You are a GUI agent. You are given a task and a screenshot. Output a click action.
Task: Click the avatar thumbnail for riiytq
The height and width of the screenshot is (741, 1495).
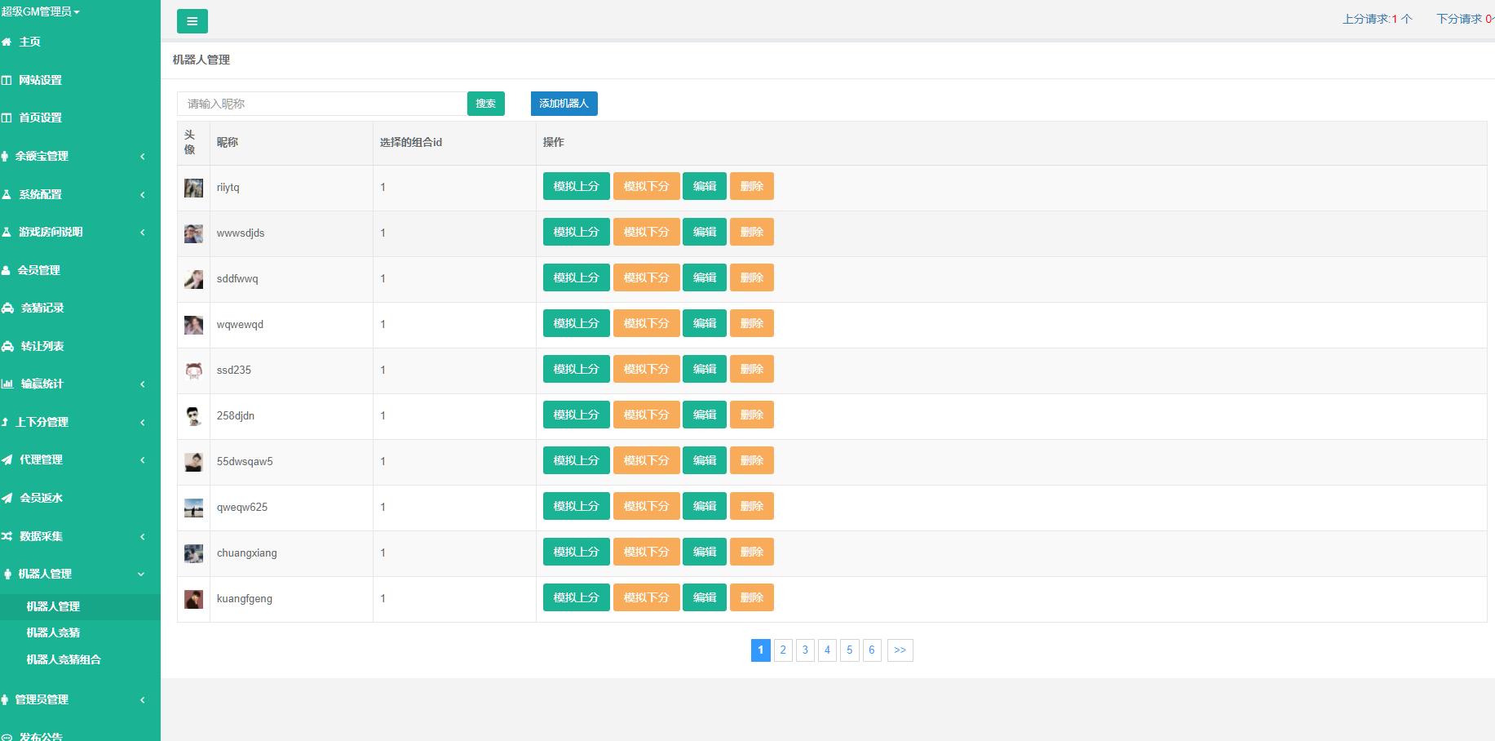193,188
